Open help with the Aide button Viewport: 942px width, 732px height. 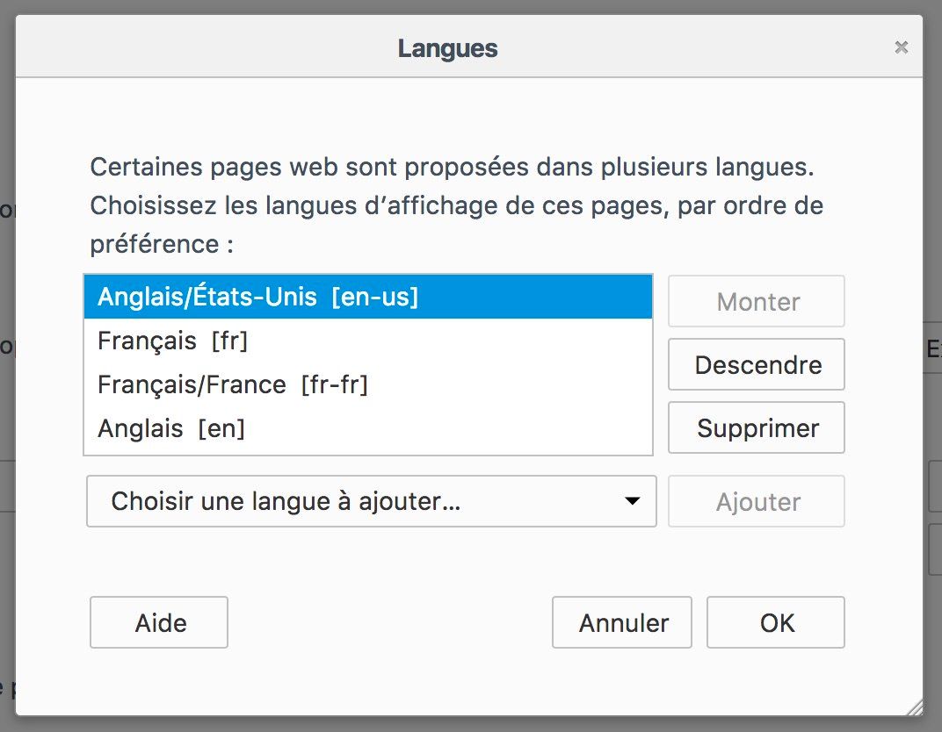pyautogui.click(x=159, y=622)
